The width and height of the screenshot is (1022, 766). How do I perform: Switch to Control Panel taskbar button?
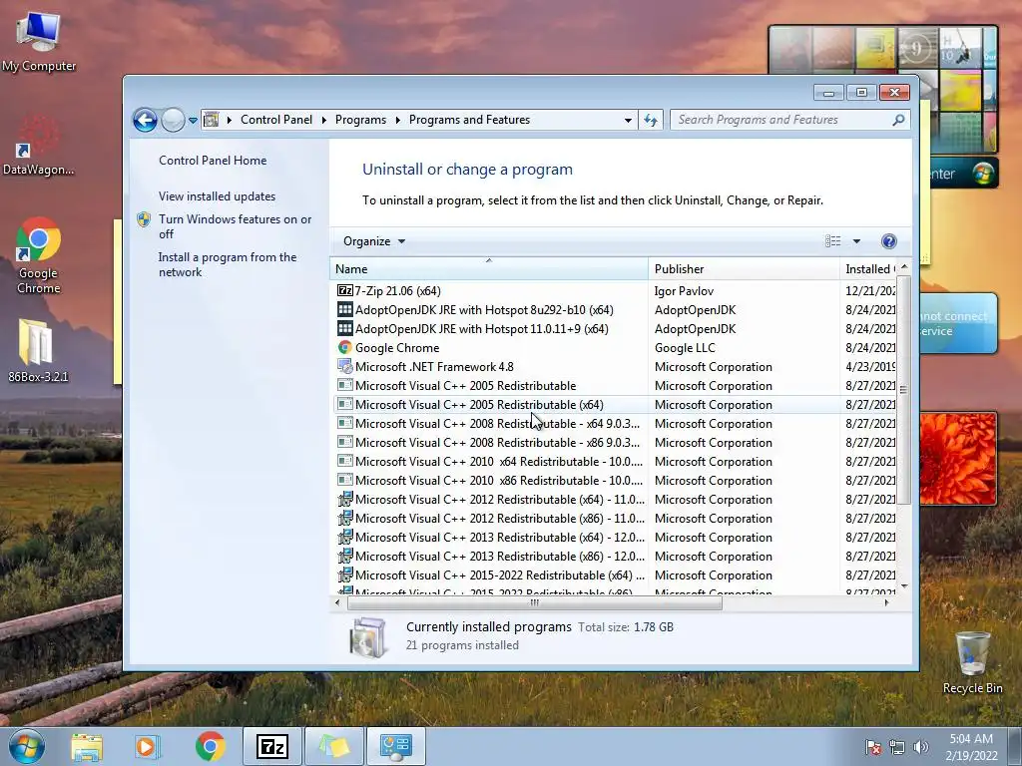[x=395, y=746]
